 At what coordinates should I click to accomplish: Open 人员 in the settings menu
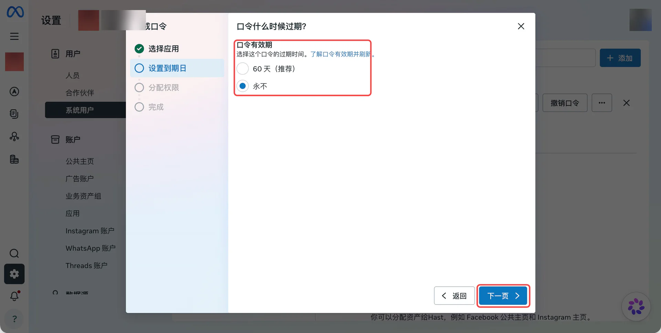[73, 75]
